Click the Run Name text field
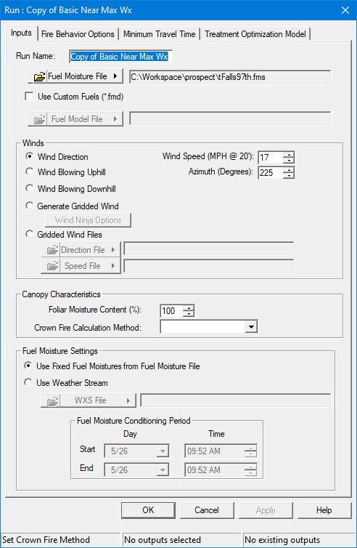This screenshot has width=357, height=548. click(120, 57)
